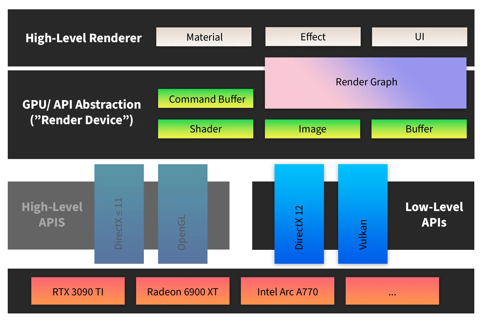Select the Material block
This screenshot has width=489, height=324.
coord(204,37)
